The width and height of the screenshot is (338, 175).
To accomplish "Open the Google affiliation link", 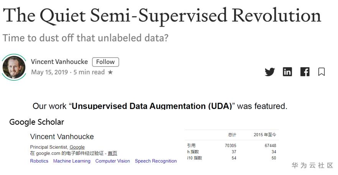I will tap(77, 147).
